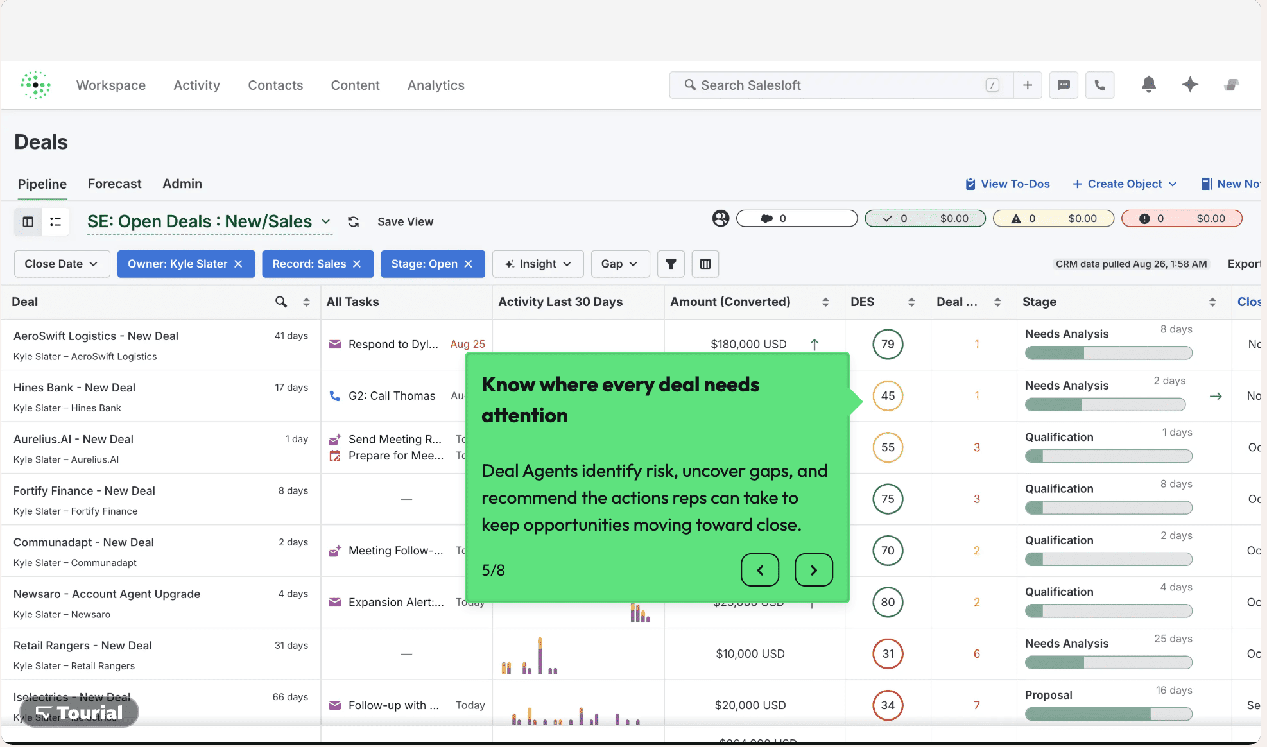Image resolution: width=1267 pixels, height=747 pixels.
Task: Open the Insight dropdown
Action: [x=538, y=264]
